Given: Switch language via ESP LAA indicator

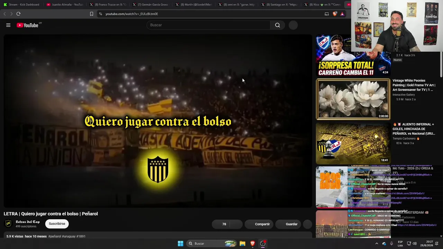Looking at the screenshot, I should (x=400, y=243).
